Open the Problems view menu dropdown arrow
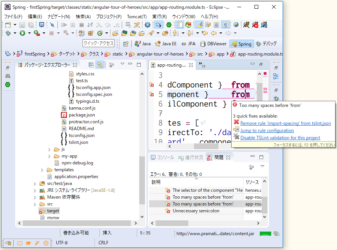 [262, 167]
